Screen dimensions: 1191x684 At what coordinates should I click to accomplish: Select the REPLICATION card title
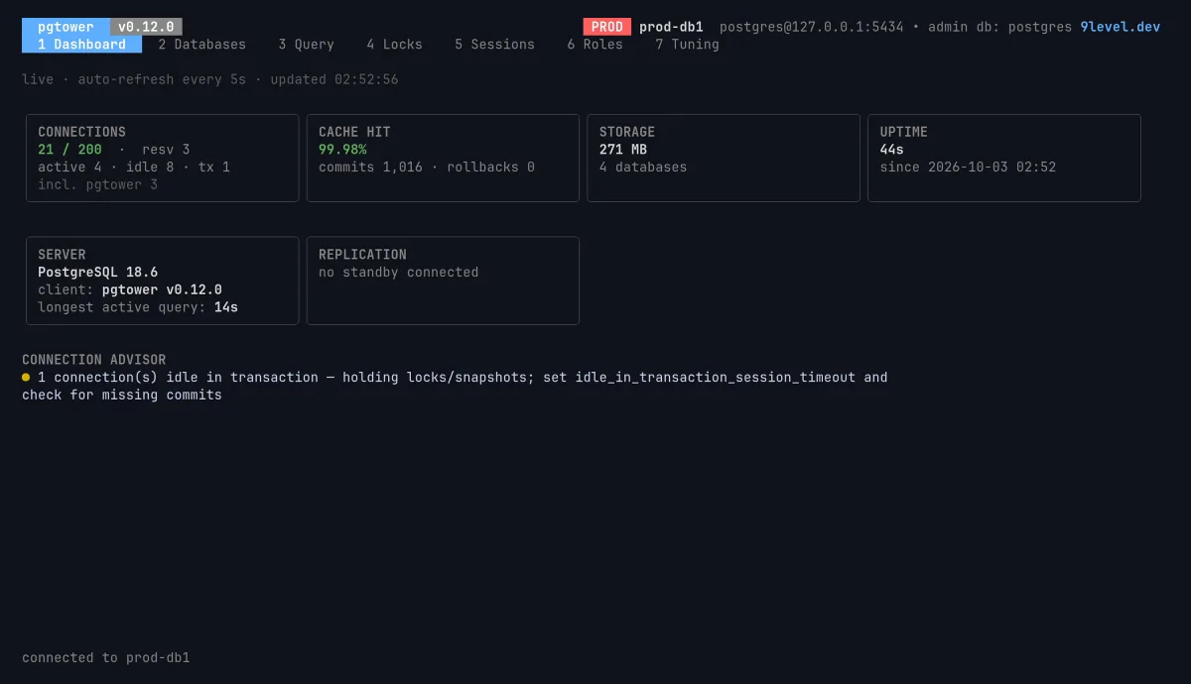[362, 255]
